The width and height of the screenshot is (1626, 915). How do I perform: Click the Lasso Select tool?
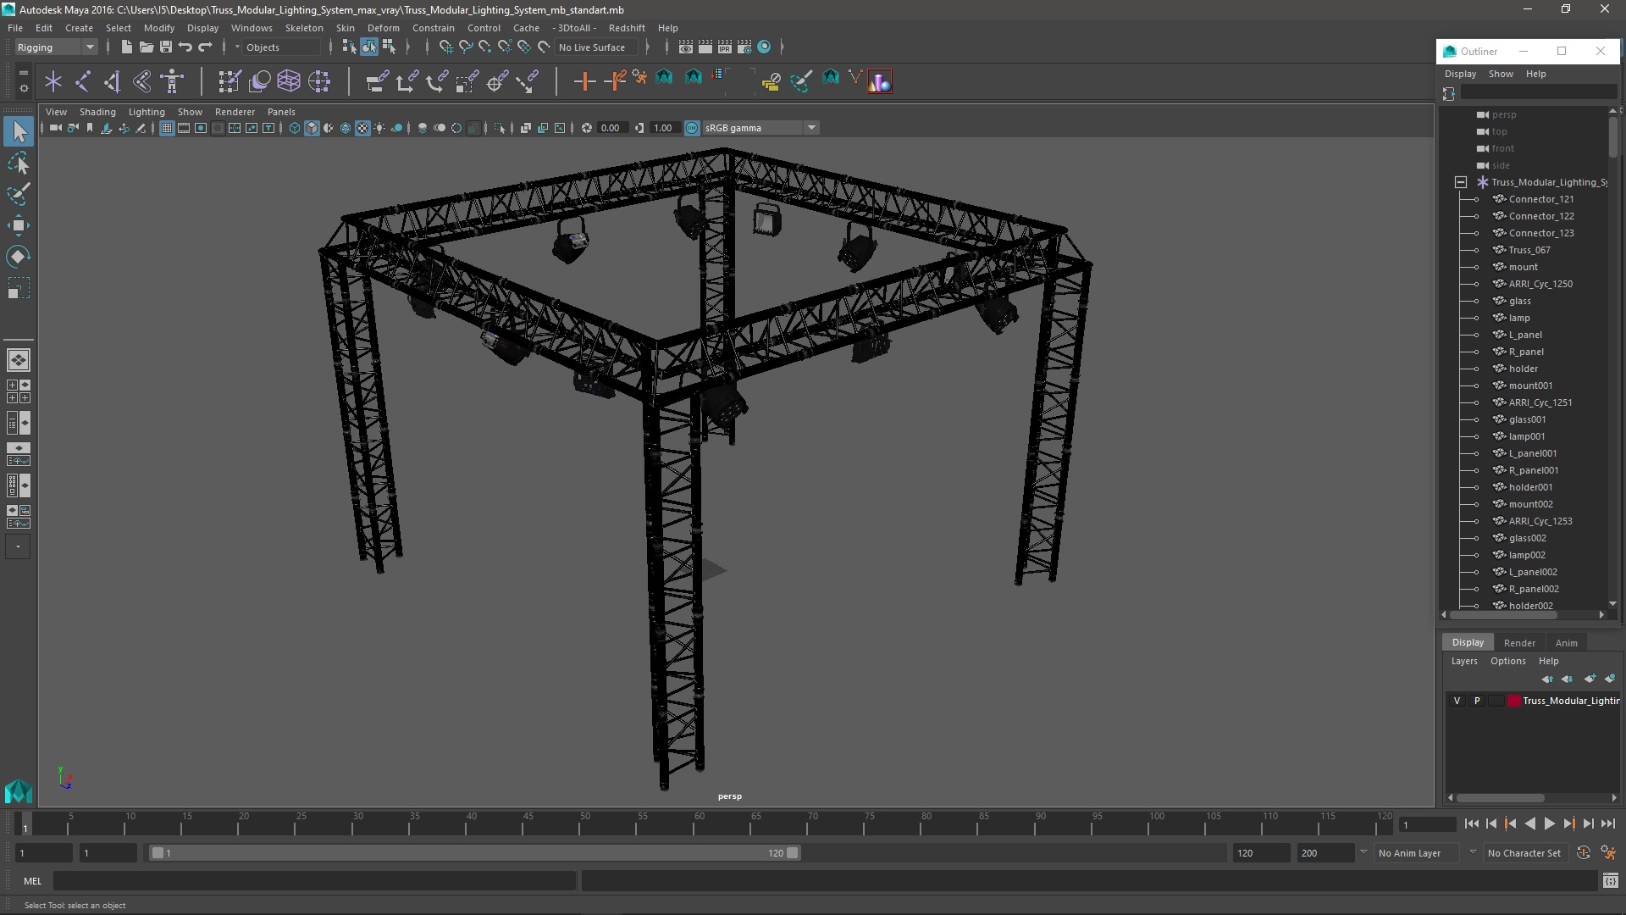[x=18, y=163]
